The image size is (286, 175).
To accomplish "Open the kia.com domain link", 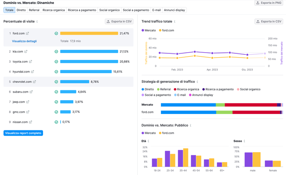I will click(18, 51).
